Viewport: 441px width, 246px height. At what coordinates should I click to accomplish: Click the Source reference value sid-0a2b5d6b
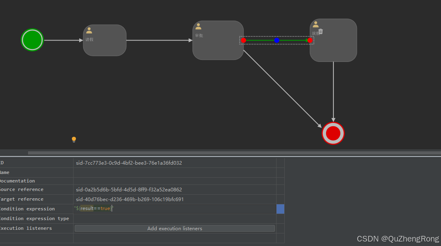pos(129,190)
